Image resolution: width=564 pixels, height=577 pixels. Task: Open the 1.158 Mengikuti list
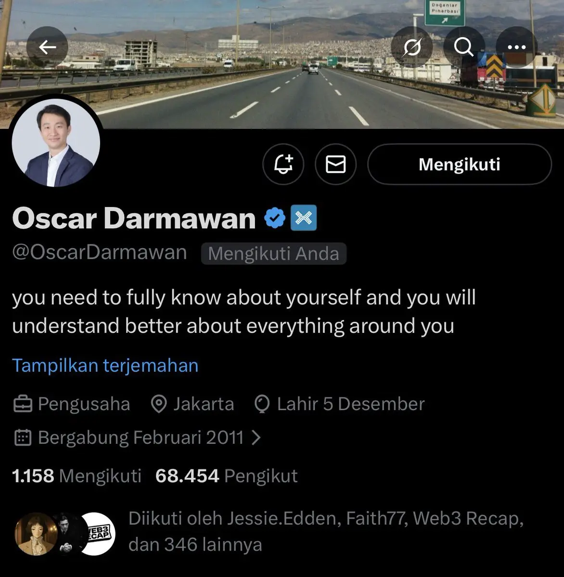click(77, 476)
